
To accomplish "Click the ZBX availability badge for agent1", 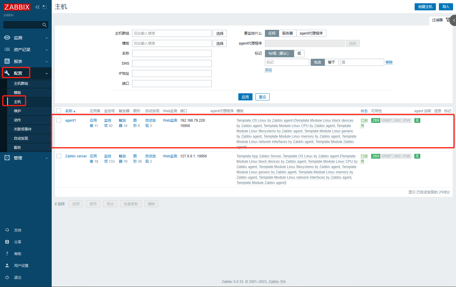I will click(376, 120).
